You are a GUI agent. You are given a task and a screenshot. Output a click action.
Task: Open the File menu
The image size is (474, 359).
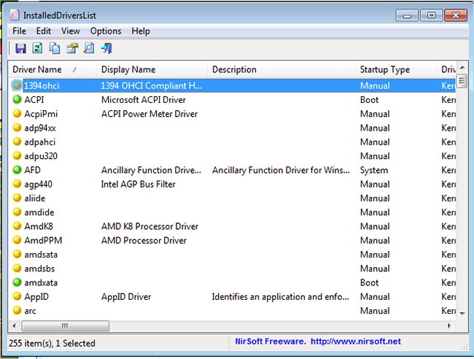19,31
